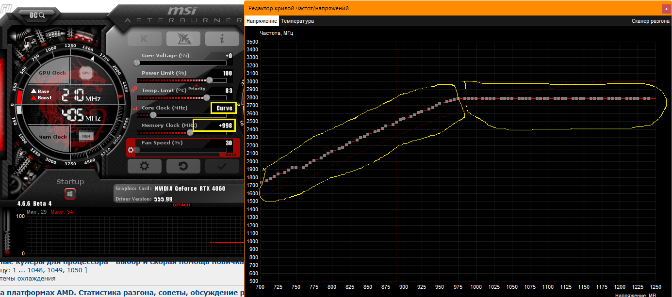Close the curve editor window
Screen dimensions: 672x297
(x=666, y=8)
